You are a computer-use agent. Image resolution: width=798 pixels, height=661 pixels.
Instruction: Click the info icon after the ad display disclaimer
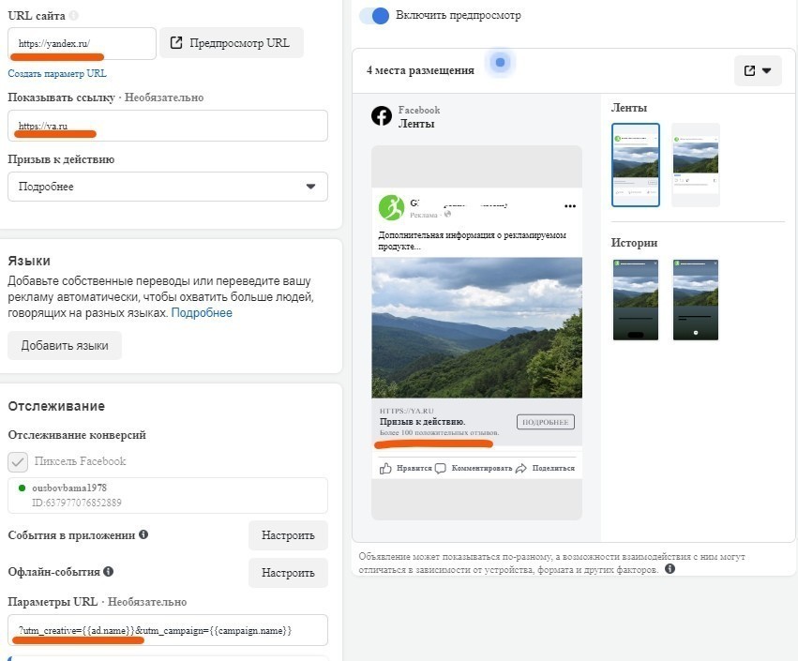tap(670, 569)
